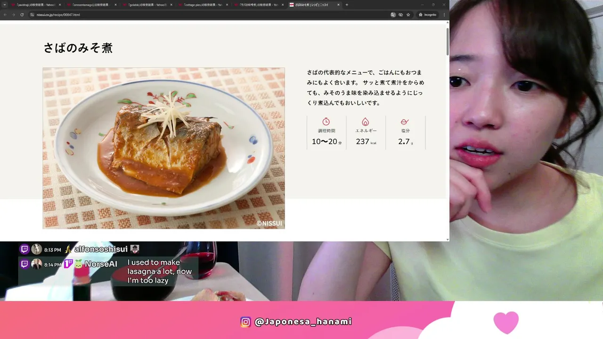Click the 塩分 label
Viewport: 603px width, 339px height.
406,131
